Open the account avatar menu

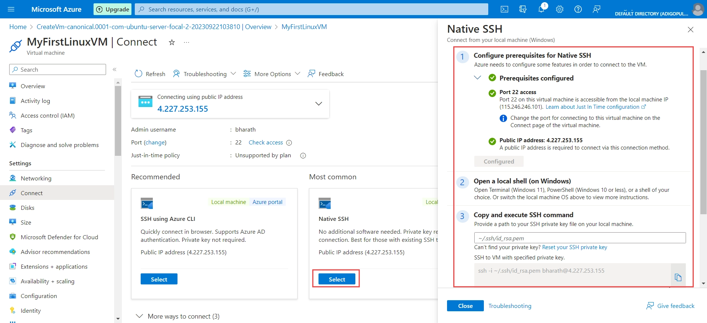697,9
